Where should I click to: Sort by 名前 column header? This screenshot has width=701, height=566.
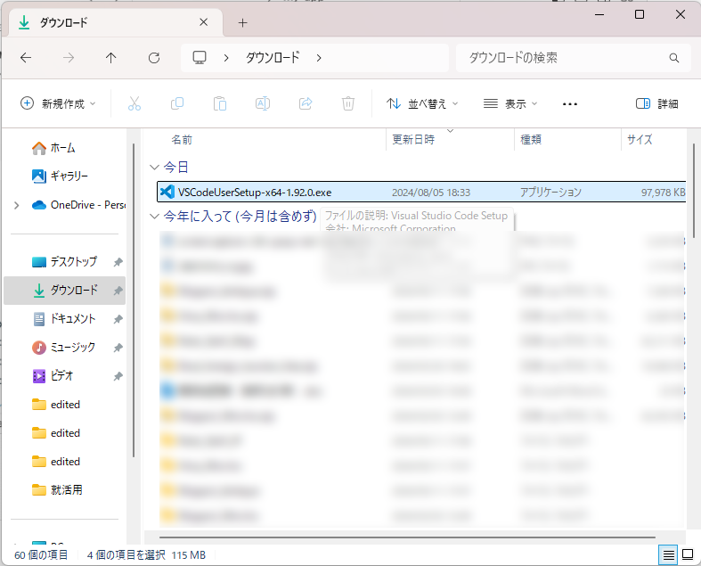pos(182,140)
